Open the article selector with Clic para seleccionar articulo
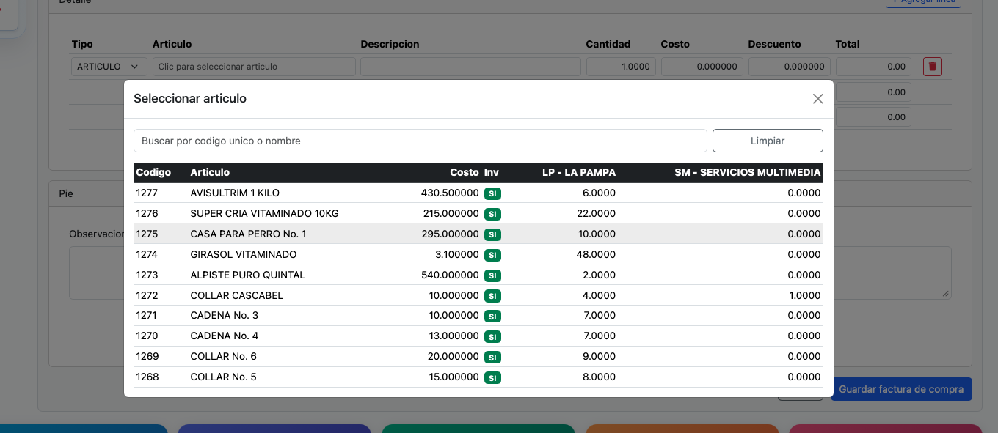 pyautogui.click(x=254, y=66)
